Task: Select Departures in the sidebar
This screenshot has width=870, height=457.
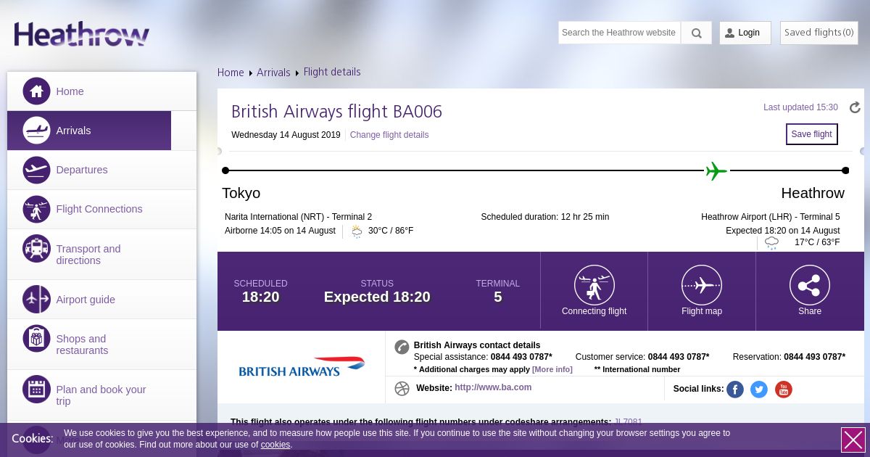Action: point(81,170)
